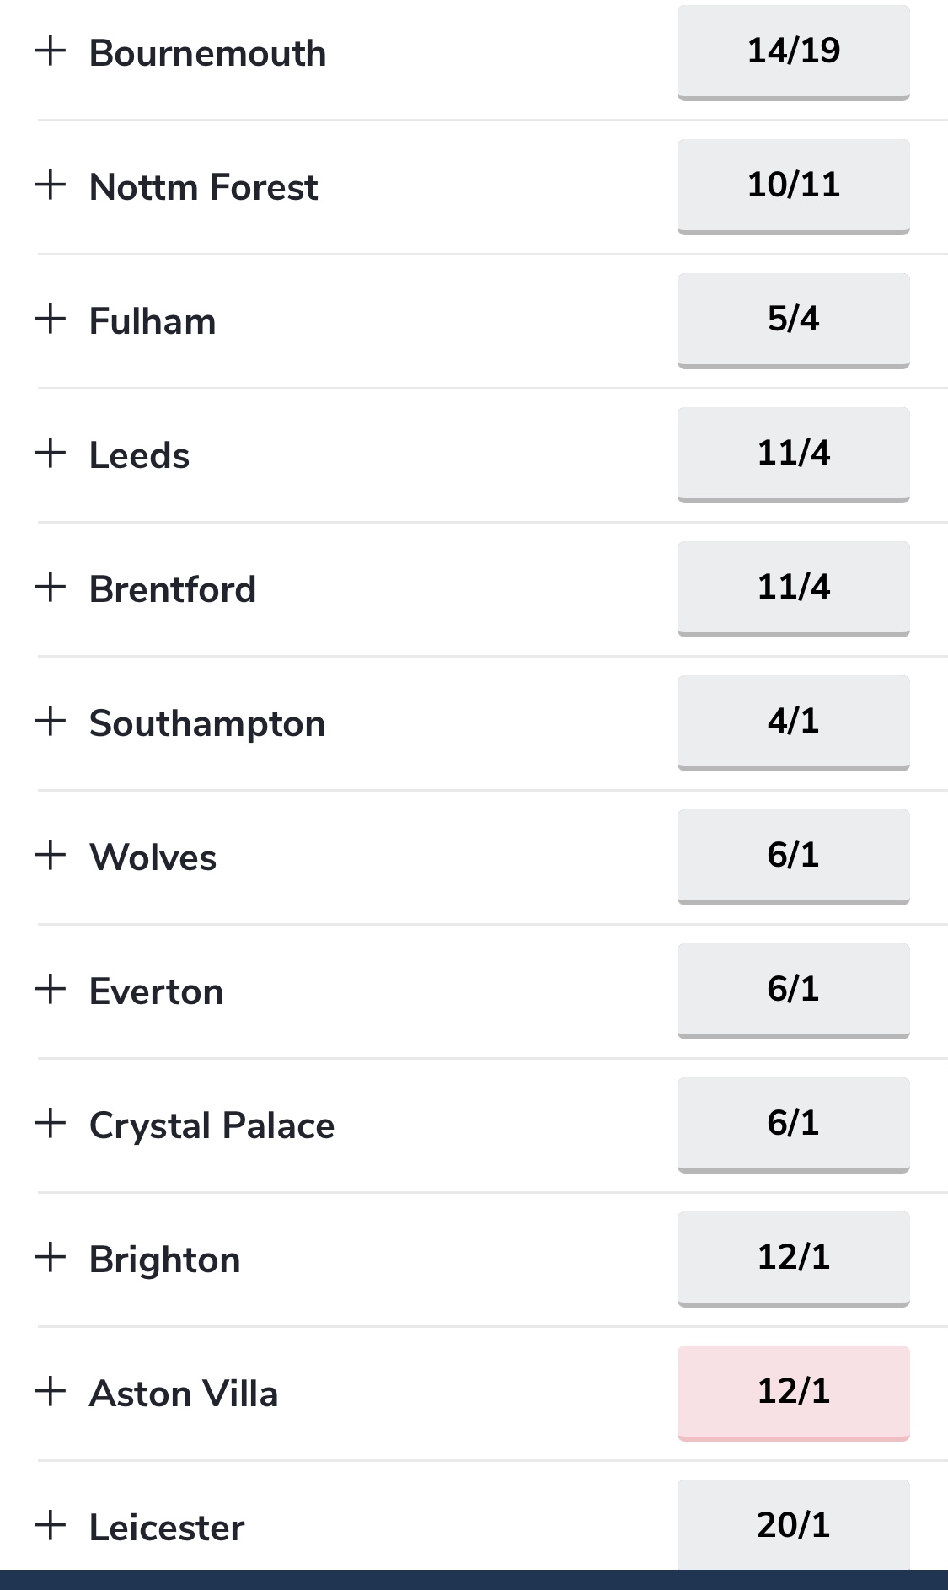The height and width of the screenshot is (1590, 948).
Task: Add Fulham 5/4 odds to betslip
Action: [x=794, y=320]
